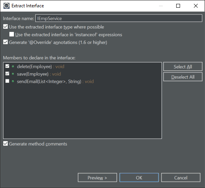Click the Select All button
Image resolution: width=205 pixels, height=188 pixels.
point(183,67)
